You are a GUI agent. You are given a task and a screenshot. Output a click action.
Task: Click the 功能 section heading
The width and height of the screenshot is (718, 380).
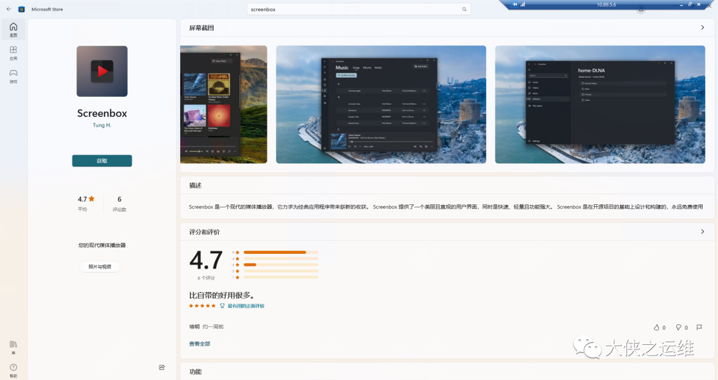(x=195, y=372)
